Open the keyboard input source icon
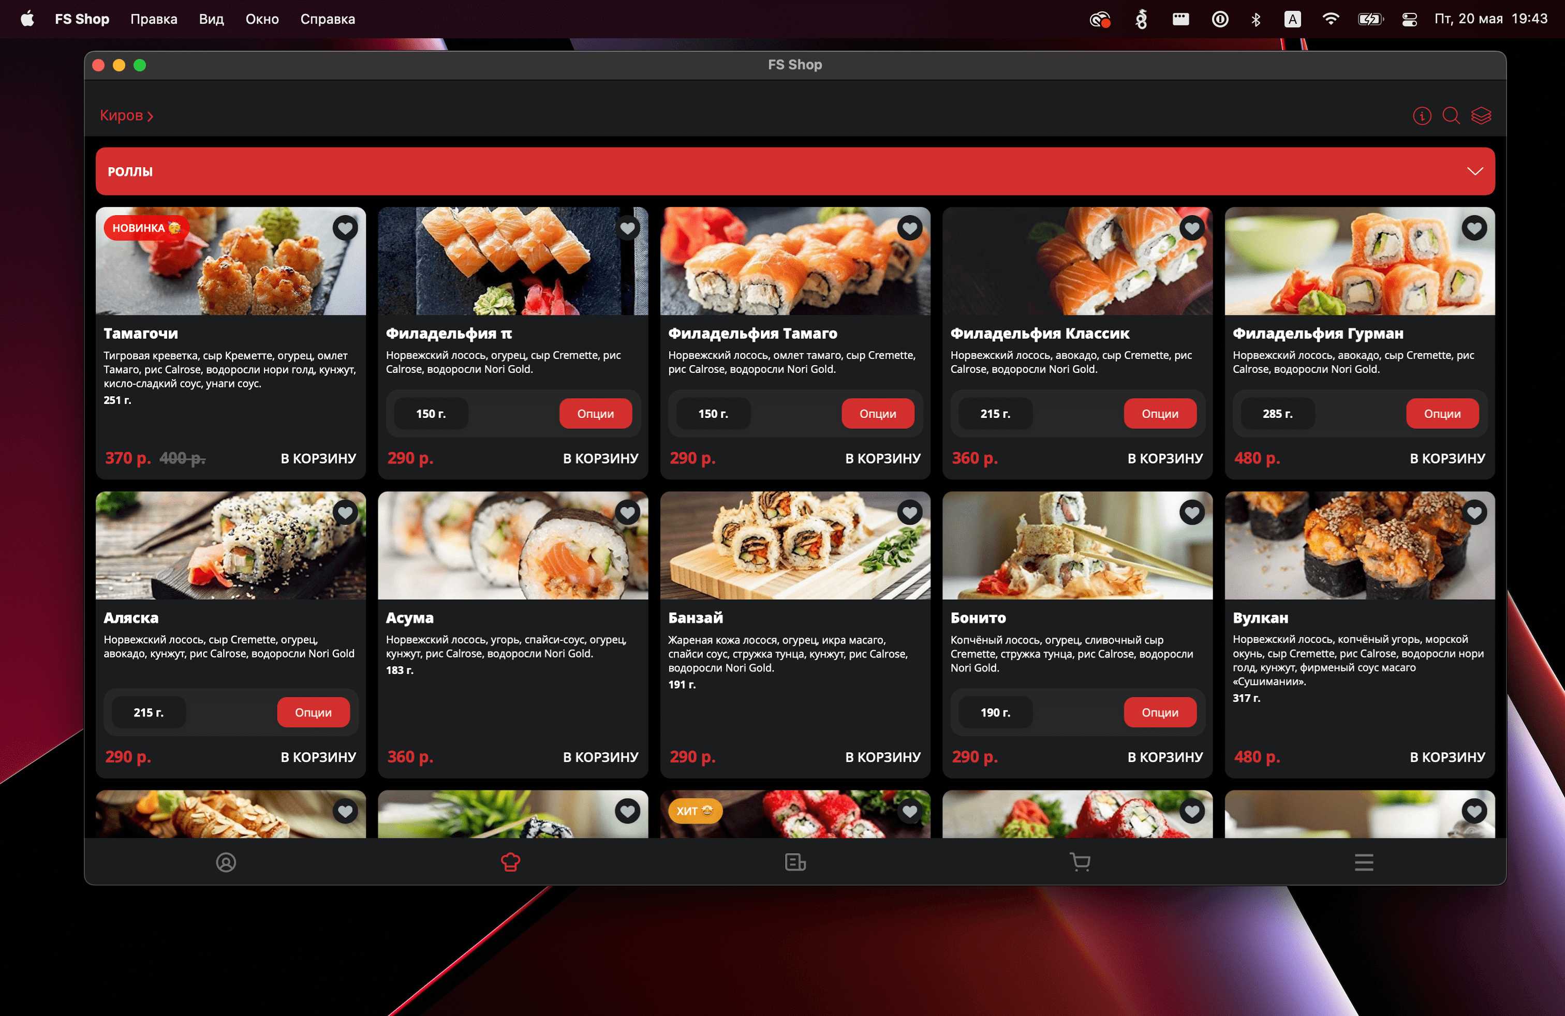 1293,19
